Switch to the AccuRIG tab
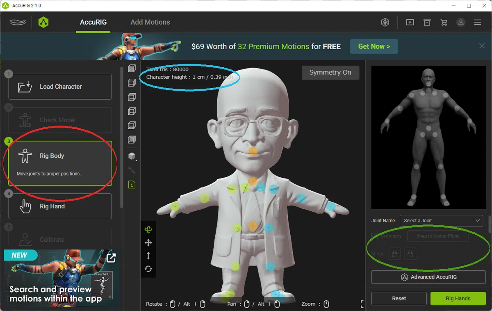Image resolution: width=492 pixels, height=311 pixels. coord(93,22)
